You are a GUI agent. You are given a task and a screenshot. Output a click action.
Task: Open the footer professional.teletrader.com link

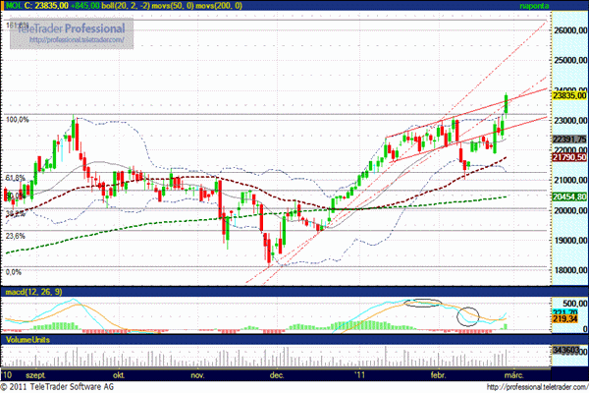pyautogui.click(x=535, y=386)
